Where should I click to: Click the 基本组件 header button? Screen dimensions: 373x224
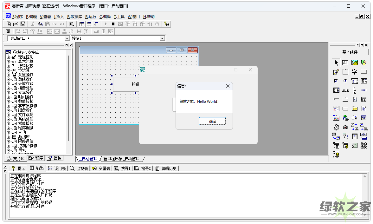[350, 52]
